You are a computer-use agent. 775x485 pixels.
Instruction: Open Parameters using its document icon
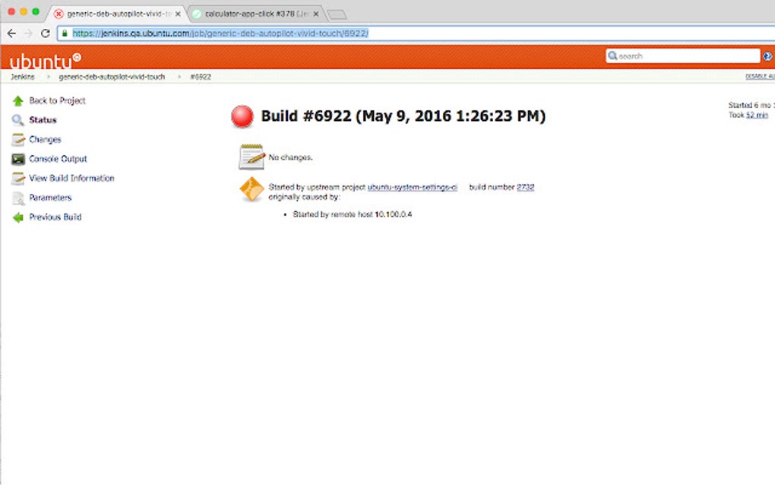coord(17,198)
